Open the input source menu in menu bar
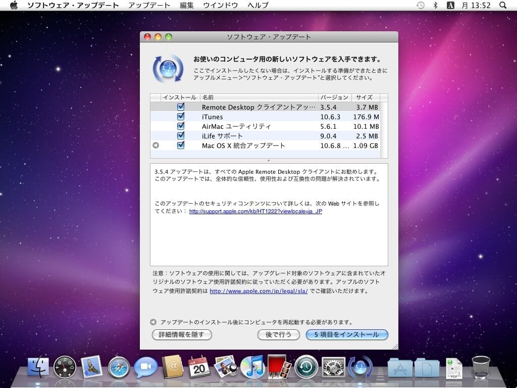The height and width of the screenshot is (388, 517). coord(450,5)
